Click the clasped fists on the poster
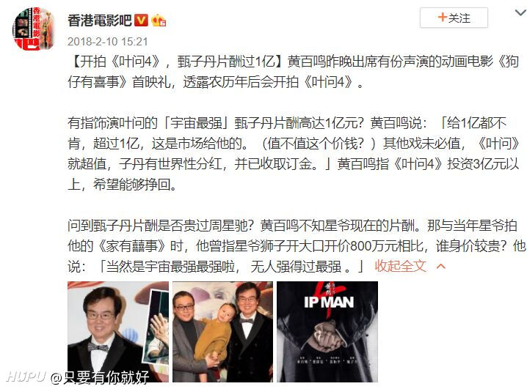Viewport: 527px width, 389px height. tap(326, 337)
